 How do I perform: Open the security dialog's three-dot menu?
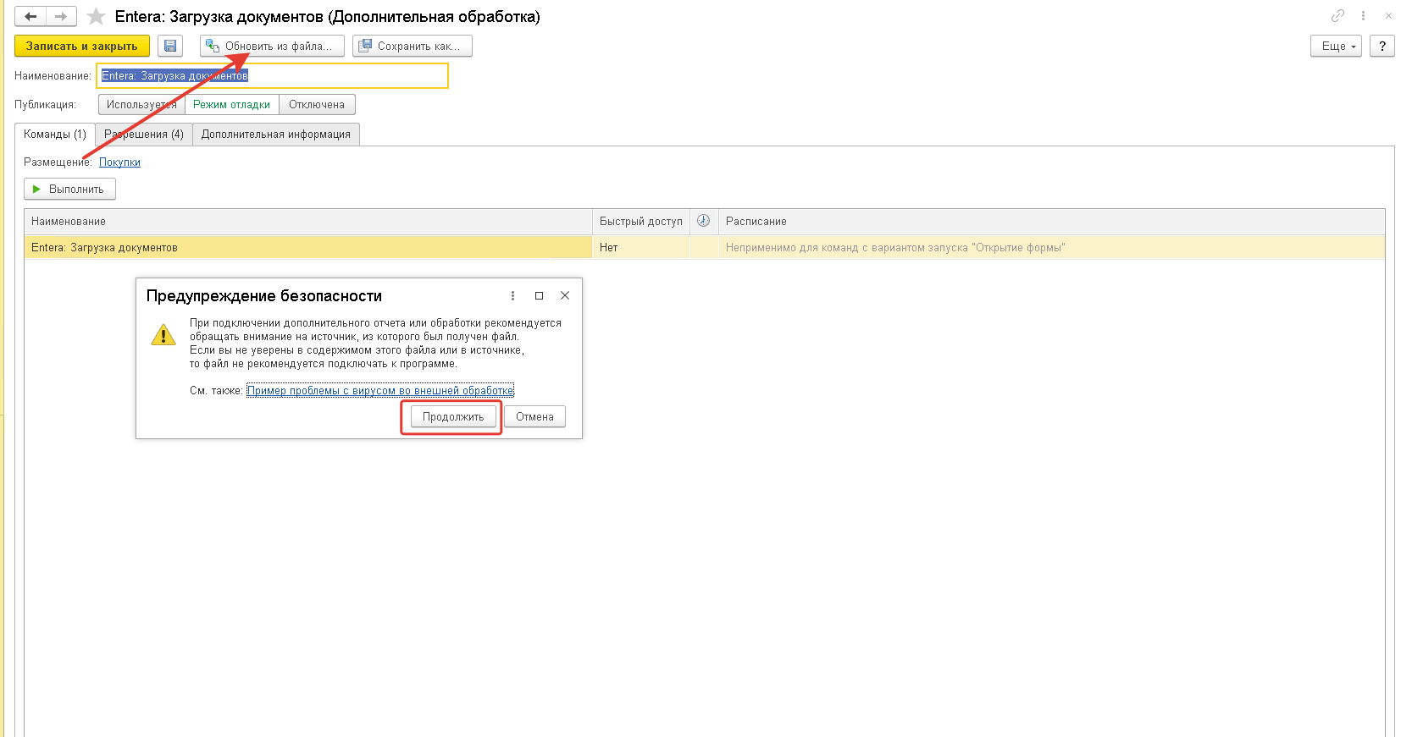pyautogui.click(x=512, y=295)
